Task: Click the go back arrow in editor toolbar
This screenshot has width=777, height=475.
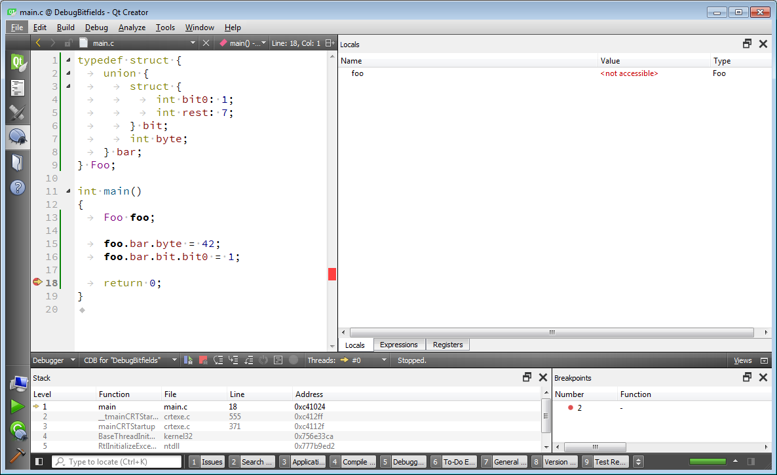Action: tap(39, 43)
